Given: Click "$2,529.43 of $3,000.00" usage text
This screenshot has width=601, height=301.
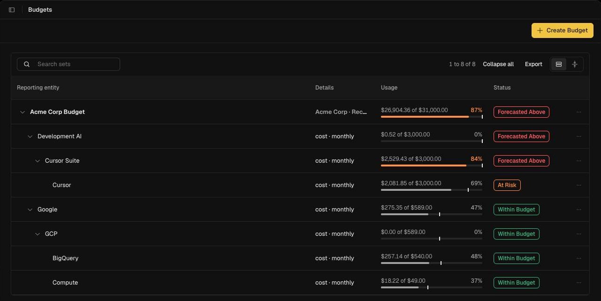Looking at the screenshot, I should point(411,159).
